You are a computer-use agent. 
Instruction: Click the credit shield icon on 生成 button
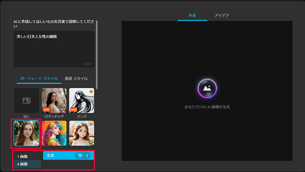[x=80, y=155]
